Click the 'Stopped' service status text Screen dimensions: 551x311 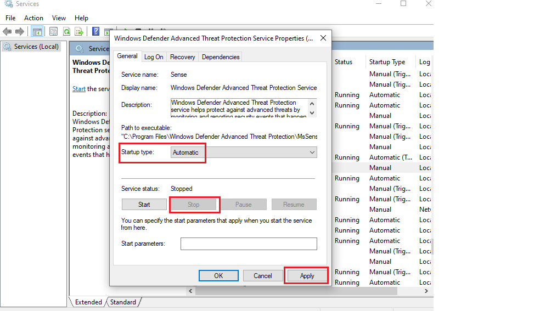tap(182, 189)
